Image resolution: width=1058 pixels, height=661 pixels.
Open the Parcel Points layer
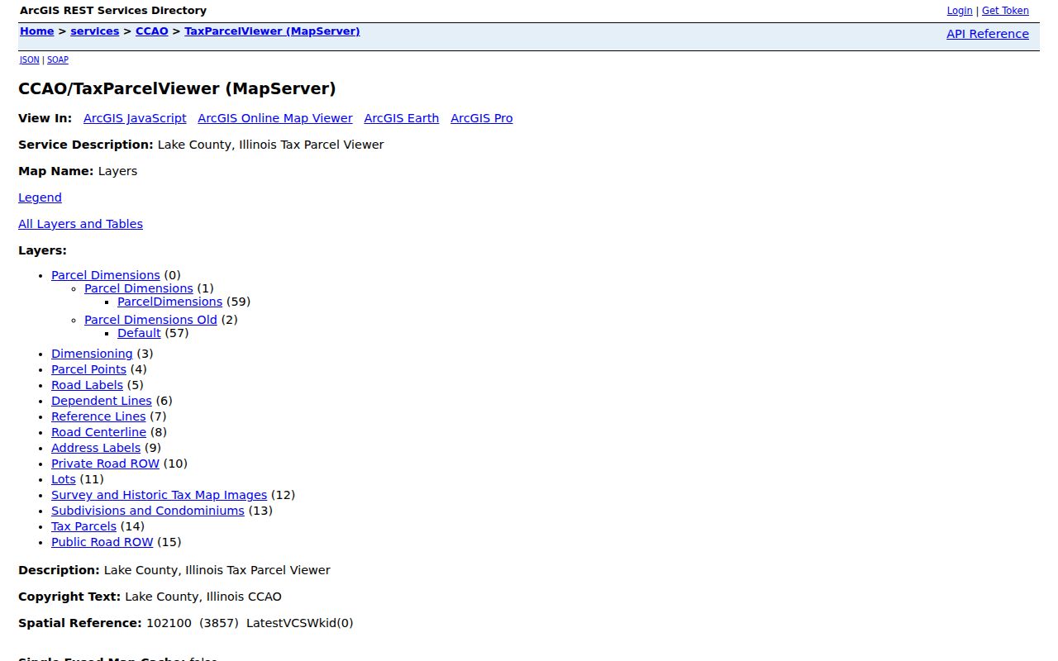(x=88, y=369)
